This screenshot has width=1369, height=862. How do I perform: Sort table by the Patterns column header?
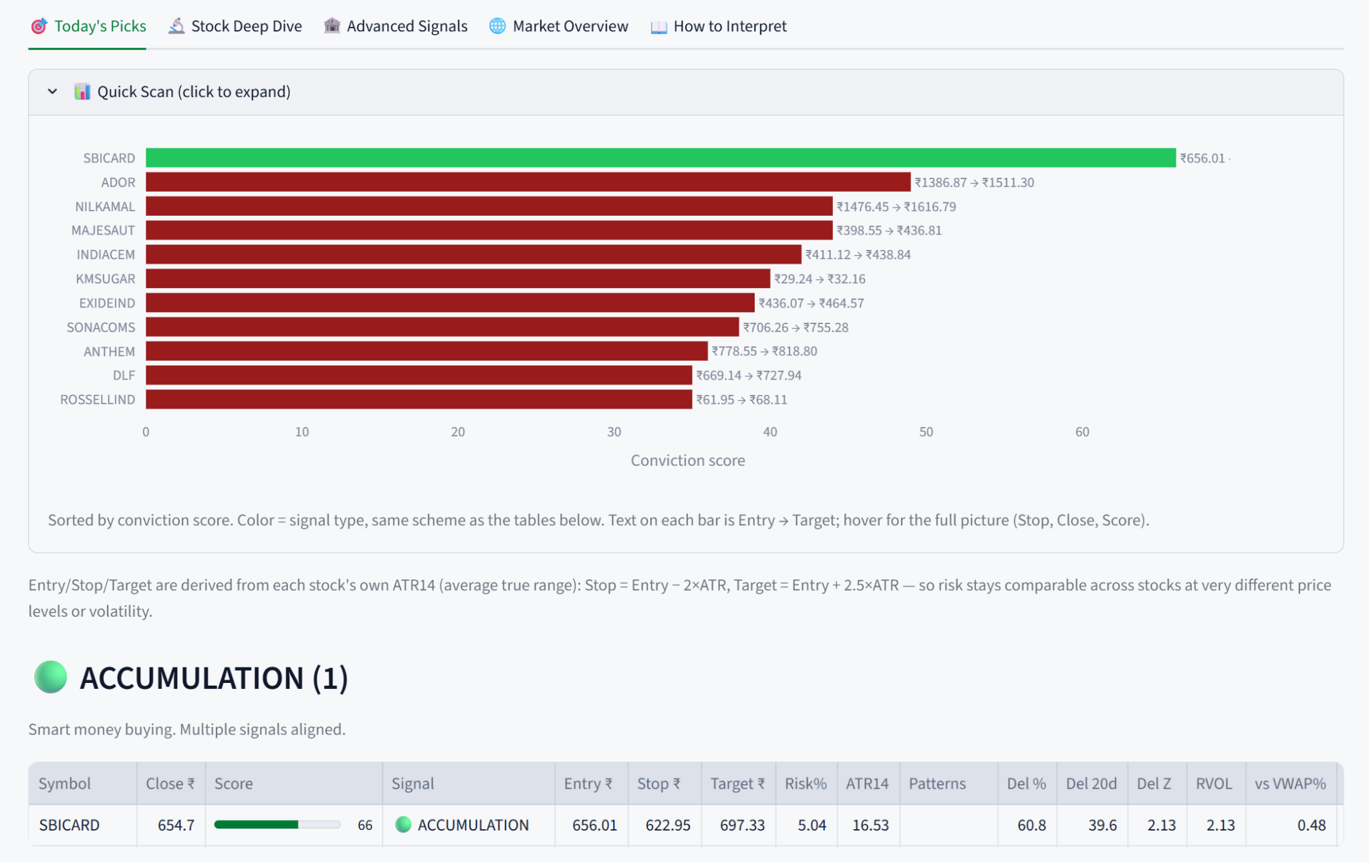tap(949, 783)
